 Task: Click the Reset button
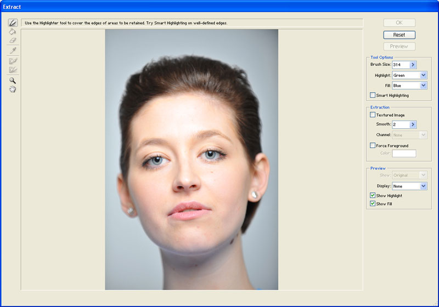(x=399, y=35)
